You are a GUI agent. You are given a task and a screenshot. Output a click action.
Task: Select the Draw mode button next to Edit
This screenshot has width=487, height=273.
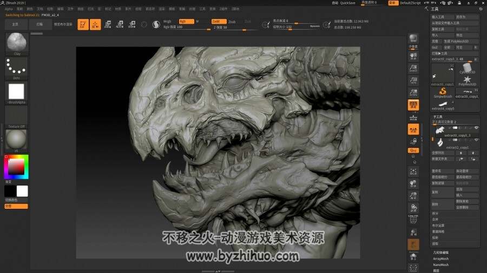95,24
